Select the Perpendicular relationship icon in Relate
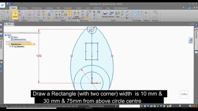The width and height of the screenshot is (198, 111). [62, 15]
